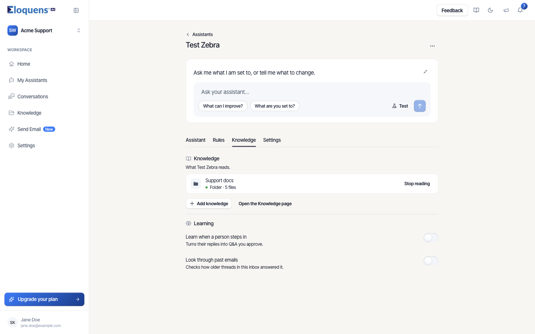The height and width of the screenshot is (334, 535).
Task: Click Stop reading for Support docs
Action: [417, 184]
